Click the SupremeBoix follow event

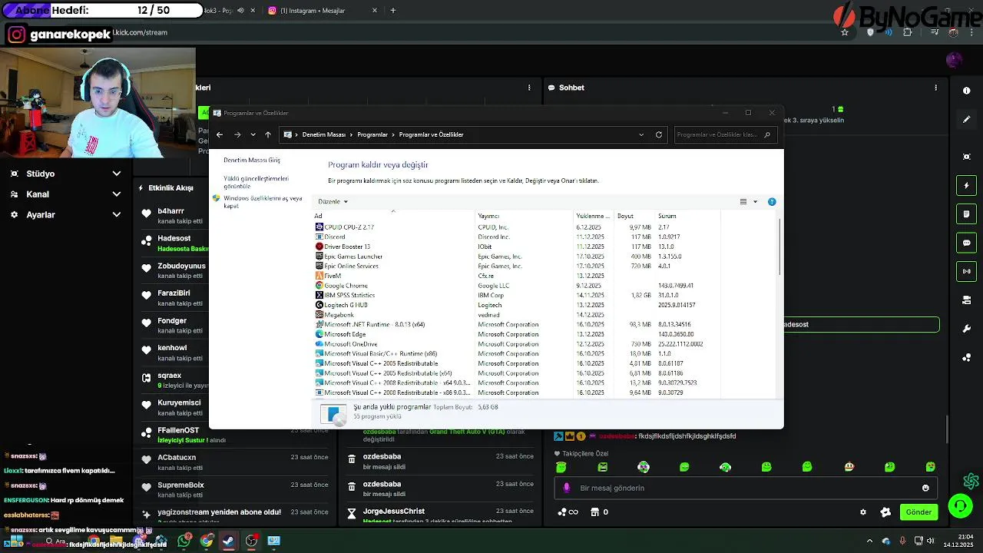[x=235, y=489]
